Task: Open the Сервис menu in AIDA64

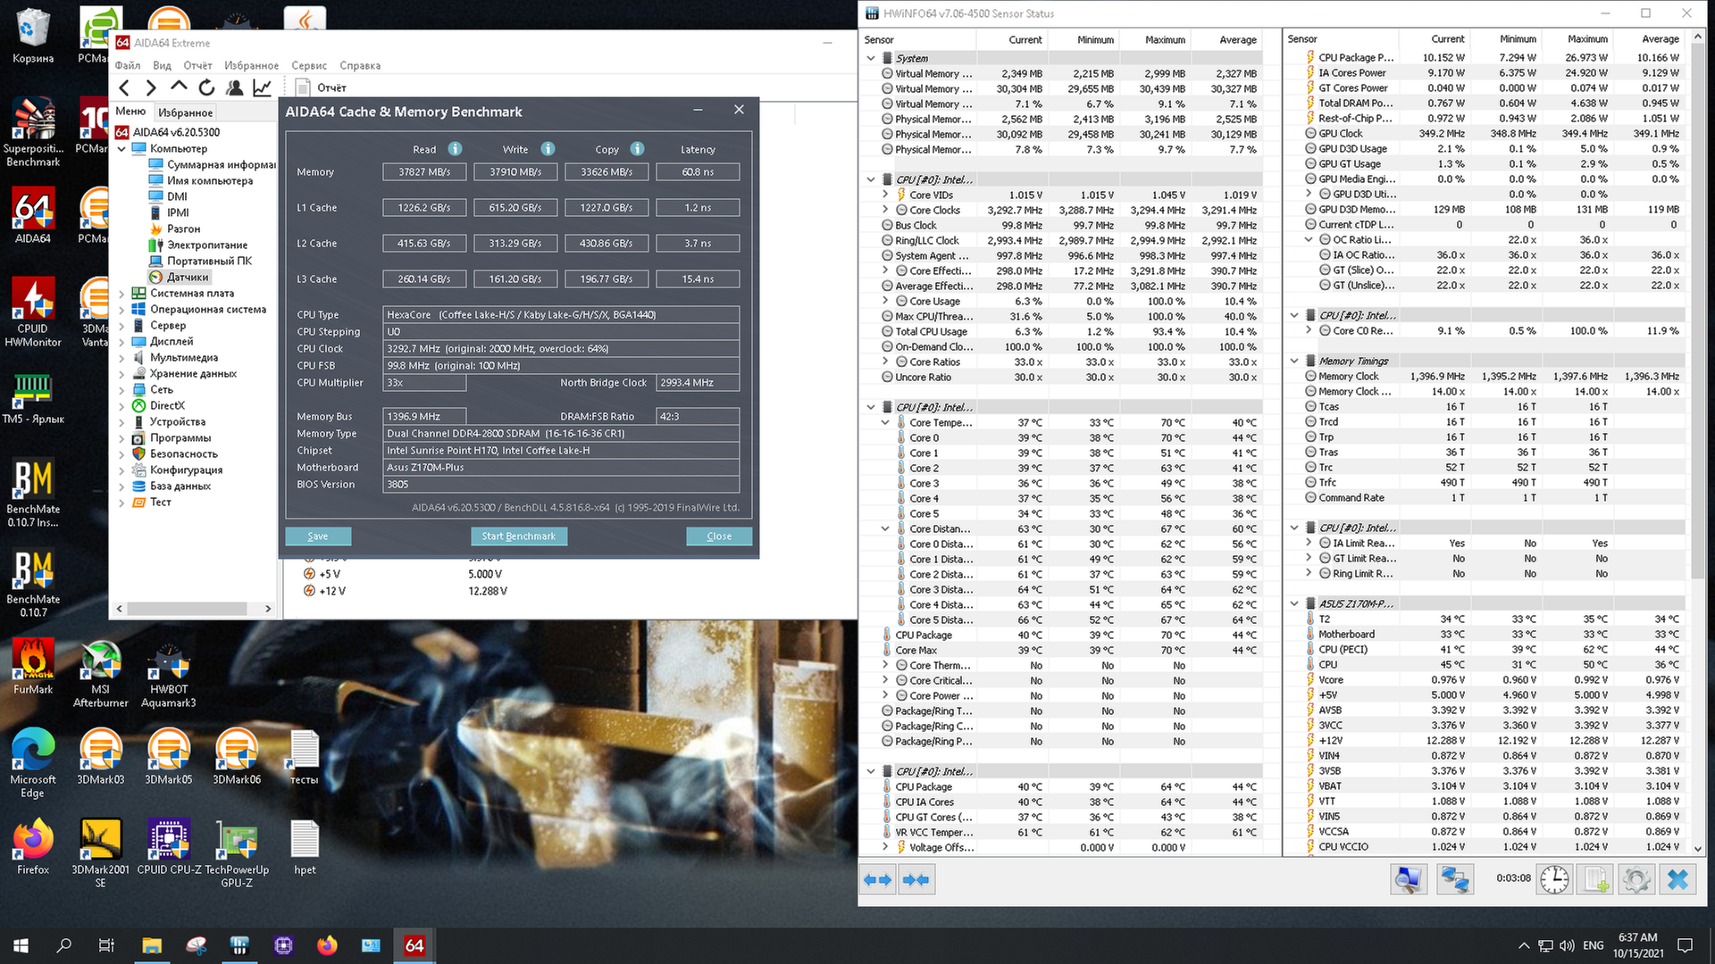Action: 309,65
